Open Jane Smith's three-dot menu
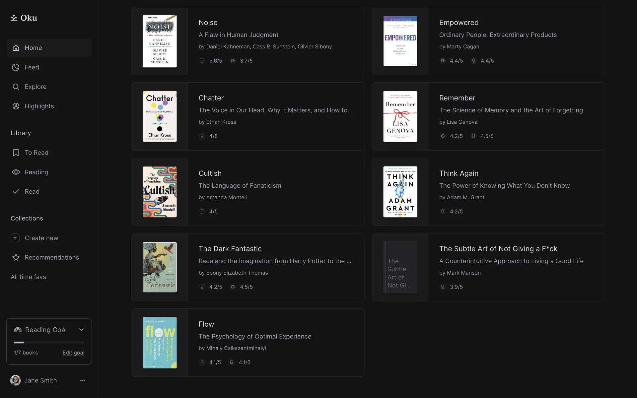This screenshot has height=398, width=637. coord(83,380)
